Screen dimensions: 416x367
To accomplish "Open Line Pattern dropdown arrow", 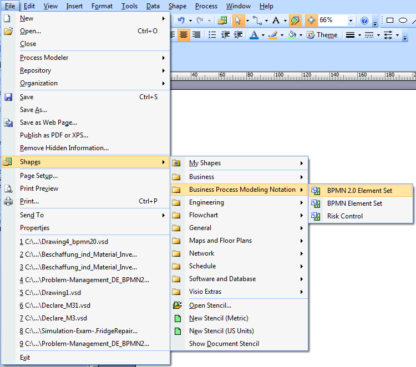I will 378,35.
